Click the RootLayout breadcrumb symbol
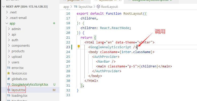 [109, 7]
